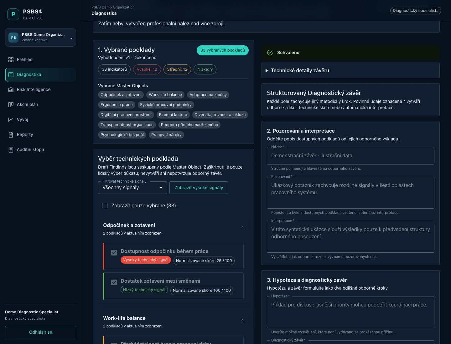Image resolution: width=451 pixels, height=344 pixels.
Task: Click the Přehled grid icon
Action: click(x=11, y=59)
